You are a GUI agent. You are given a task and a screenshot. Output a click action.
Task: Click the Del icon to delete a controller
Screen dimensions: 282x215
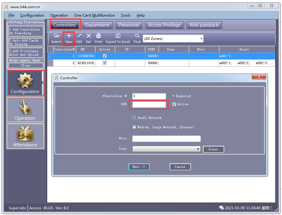click(88, 38)
